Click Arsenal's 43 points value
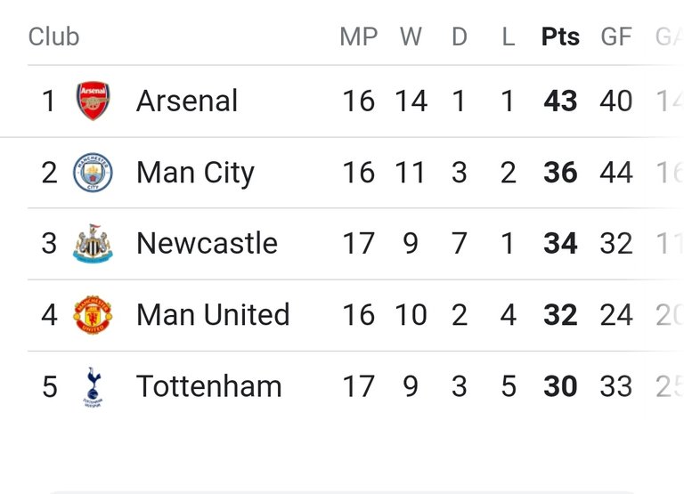684x494 pixels. (560, 101)
